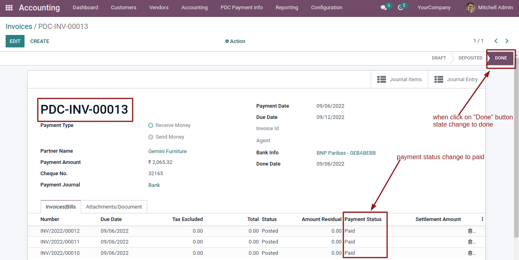Click Mitchell Admin avatar picture
This screenshot has width=519, height=260.
(470, 8)
